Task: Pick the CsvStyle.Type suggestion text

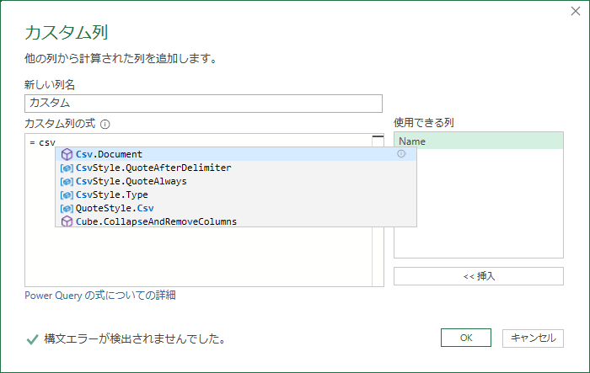Action: 111,194
